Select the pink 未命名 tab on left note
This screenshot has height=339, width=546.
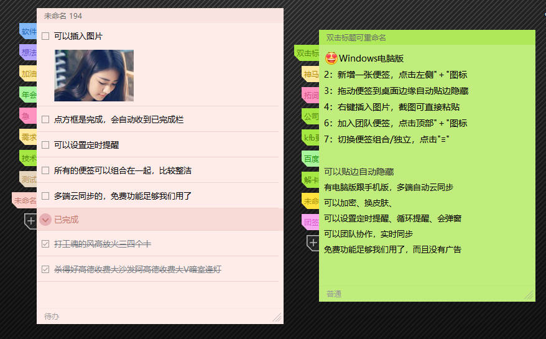tap(25, 200)
